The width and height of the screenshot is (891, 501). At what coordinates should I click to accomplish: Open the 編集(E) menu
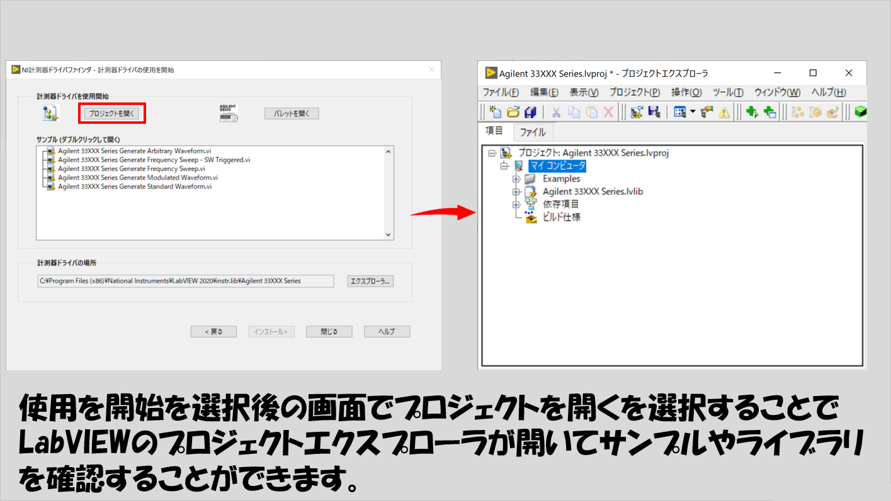click(x=544, y=92)
